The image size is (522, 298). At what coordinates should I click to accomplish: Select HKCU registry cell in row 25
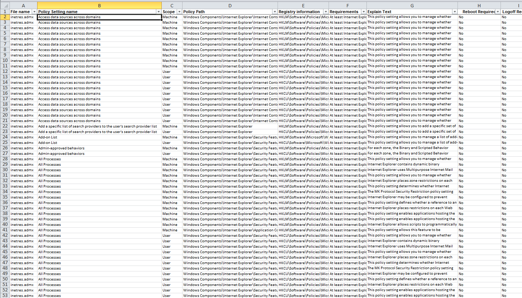(x=303, y=143)
